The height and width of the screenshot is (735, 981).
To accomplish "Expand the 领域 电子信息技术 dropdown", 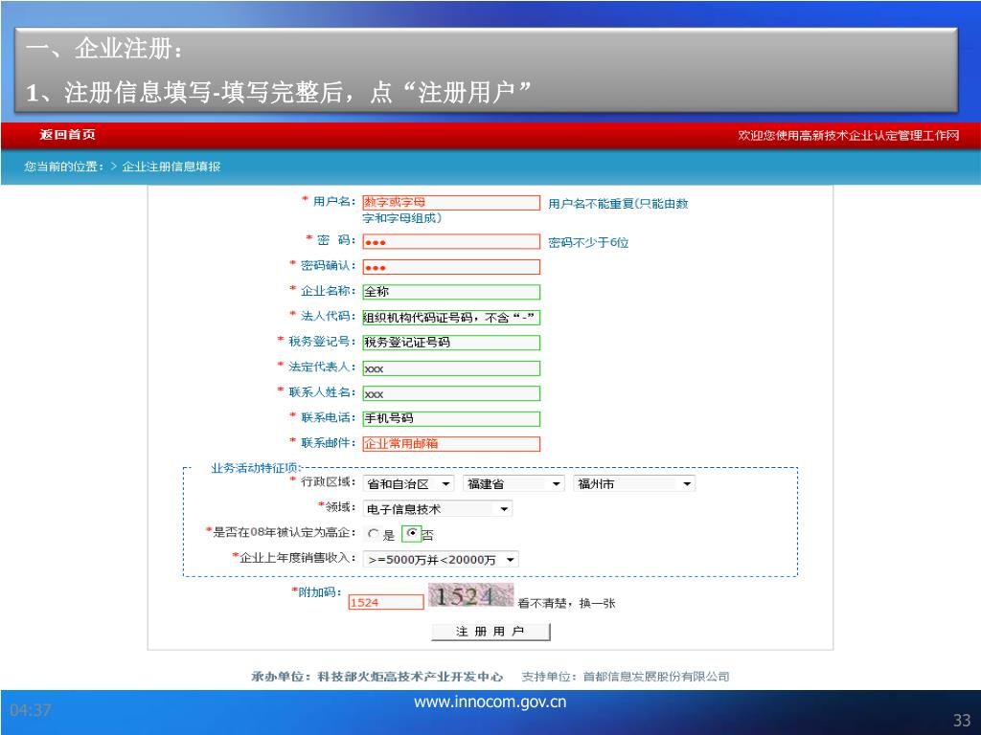I will click(x=438, y=509).
